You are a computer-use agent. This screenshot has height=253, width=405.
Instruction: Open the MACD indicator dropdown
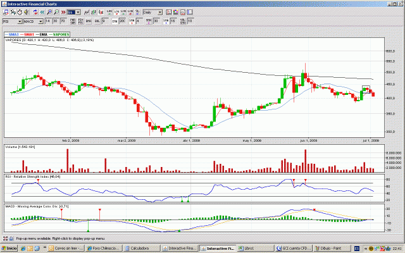coord(33,22)
